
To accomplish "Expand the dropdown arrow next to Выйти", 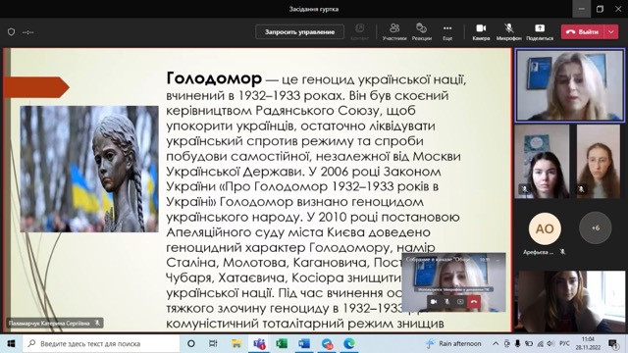I will point(611,32).
